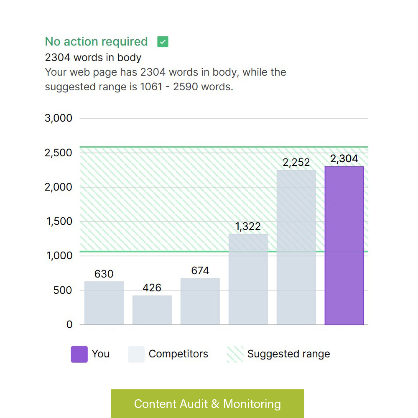Select the competitor bar labeled 426
The width and height of the screenshot is (418, 418).
pos(152,310)
